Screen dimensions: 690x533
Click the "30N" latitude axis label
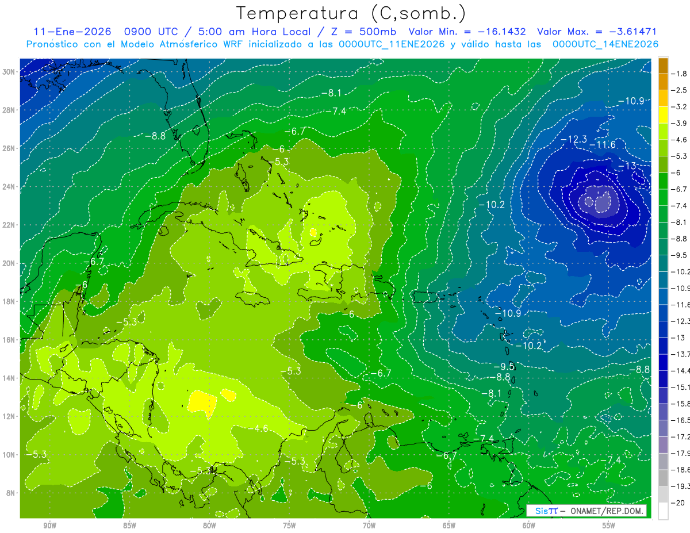[x=8, y=72]
